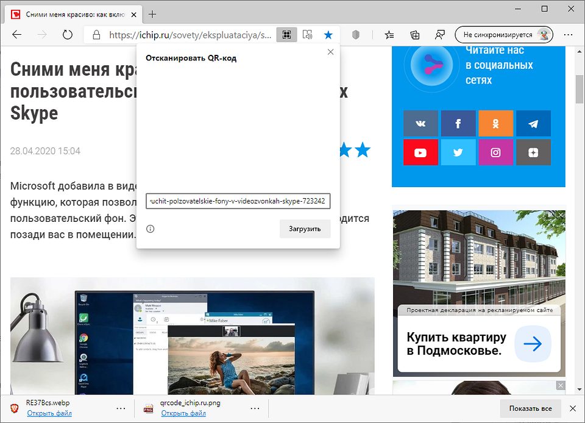The image size is (585, 423).
Task: Click the "Показать все" downloads button
Action: [530, 408]
